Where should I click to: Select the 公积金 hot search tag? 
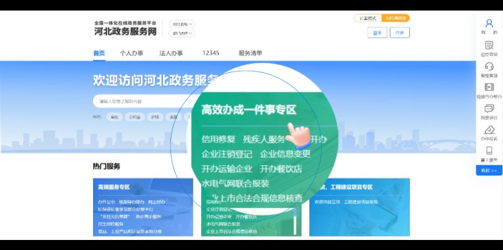pyautogui.click(x=135, y=117)
